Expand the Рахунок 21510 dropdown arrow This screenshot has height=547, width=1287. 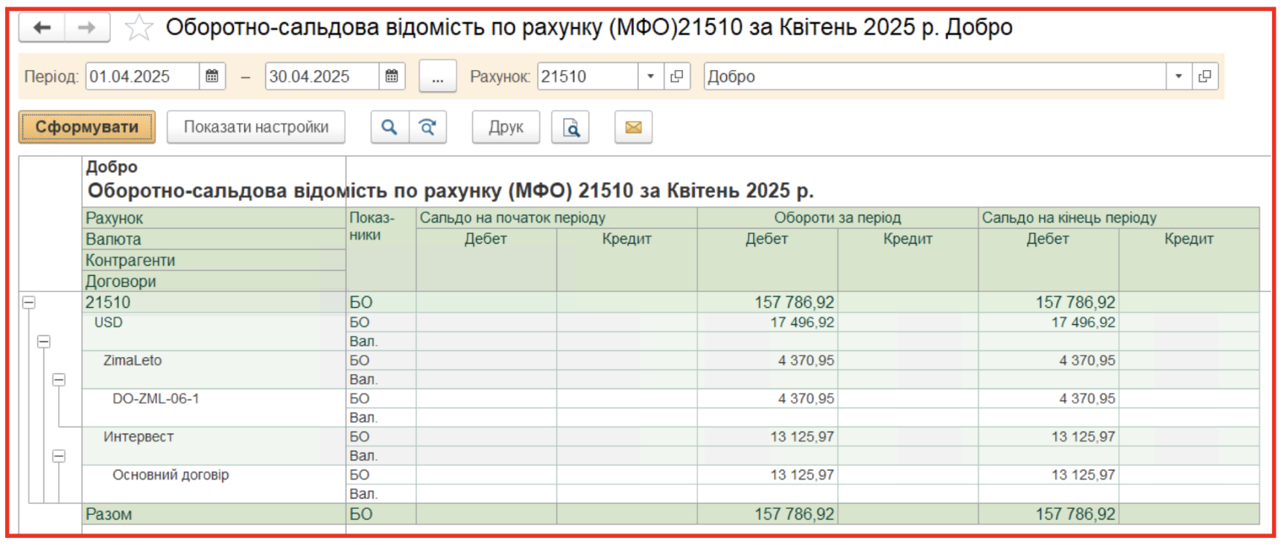click(650, 76)
